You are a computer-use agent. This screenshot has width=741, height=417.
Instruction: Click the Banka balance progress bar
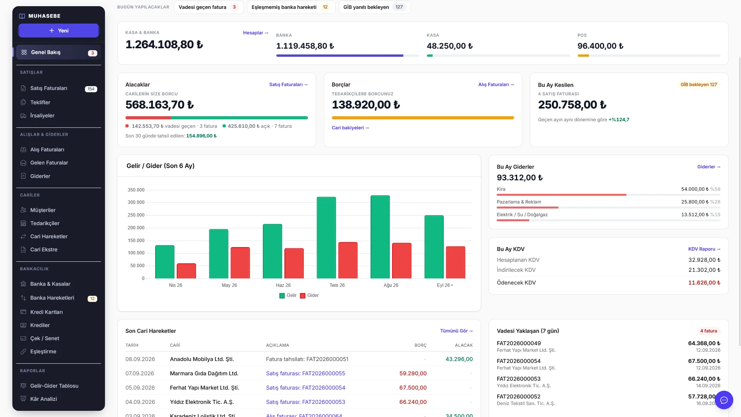point(347,56)
